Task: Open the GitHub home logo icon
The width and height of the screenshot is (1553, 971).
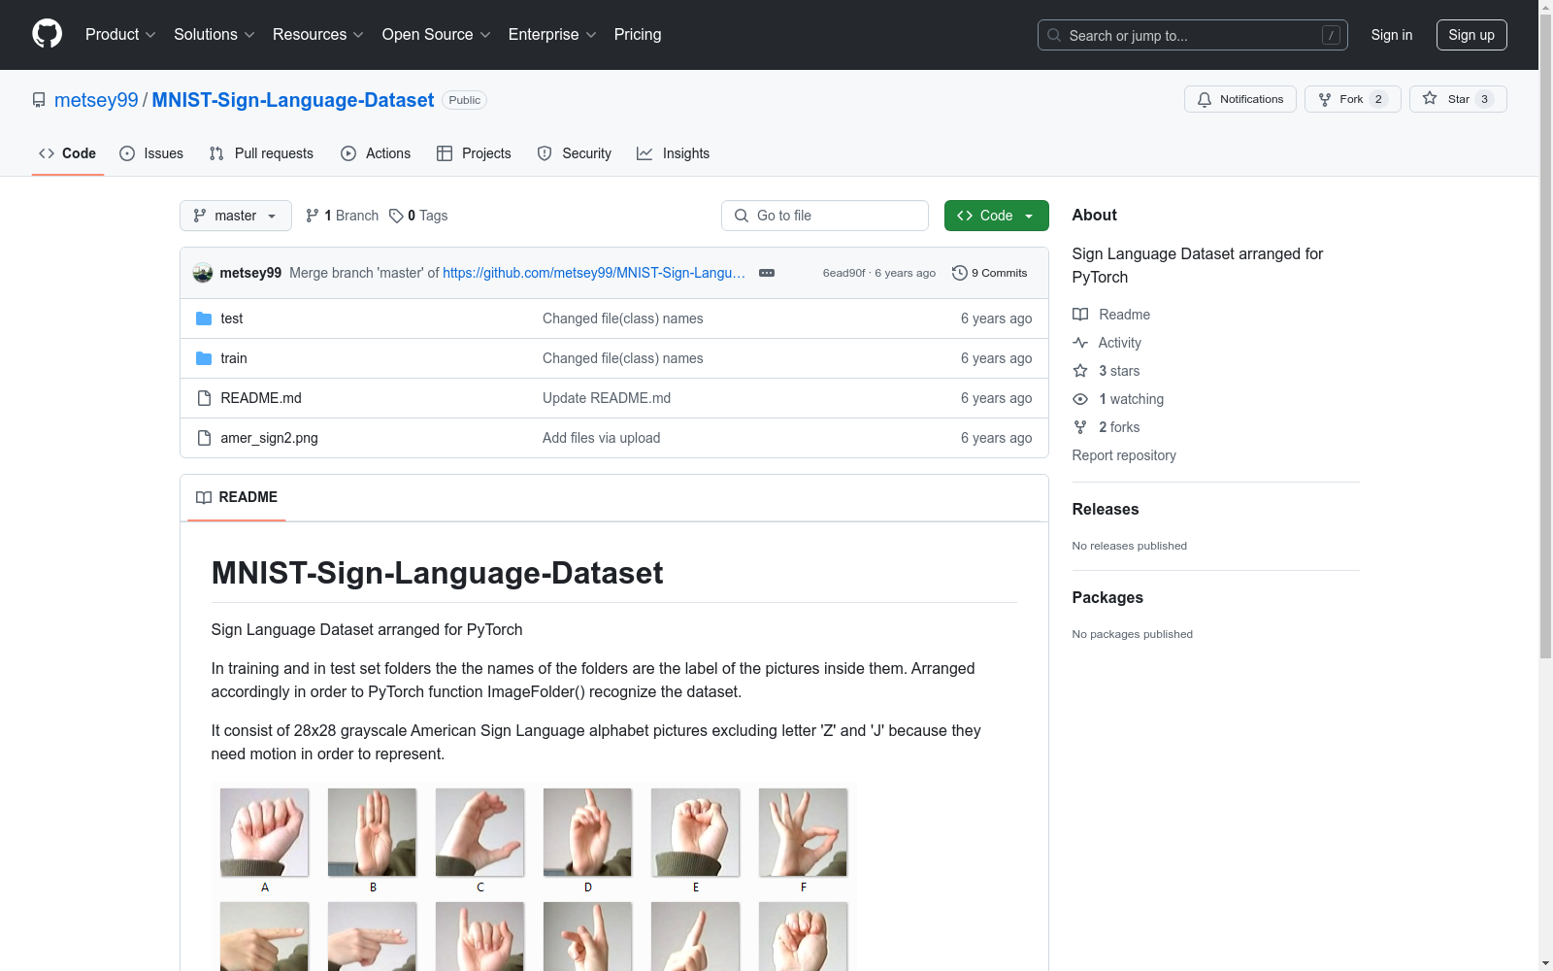Action: coord(47,34)
